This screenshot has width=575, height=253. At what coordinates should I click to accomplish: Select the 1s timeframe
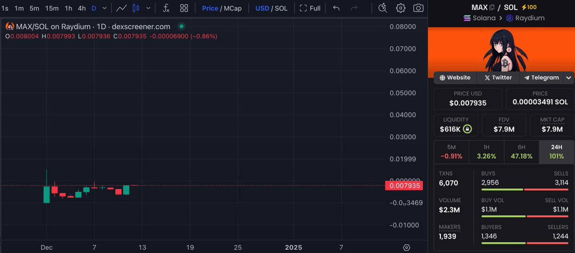point(5,8)
